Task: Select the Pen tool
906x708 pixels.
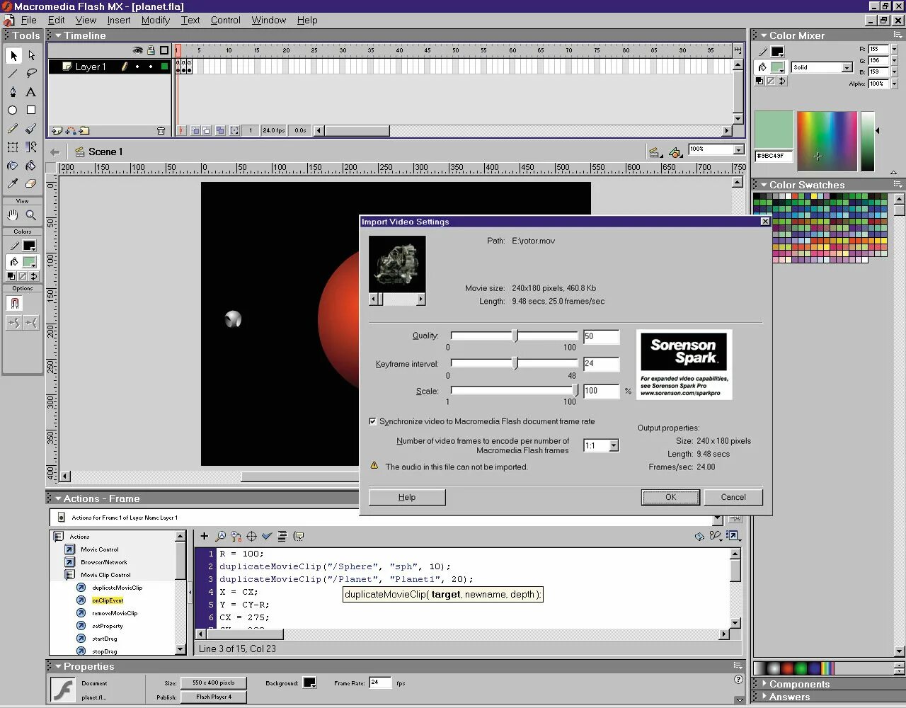Action: tap(13, 92)
